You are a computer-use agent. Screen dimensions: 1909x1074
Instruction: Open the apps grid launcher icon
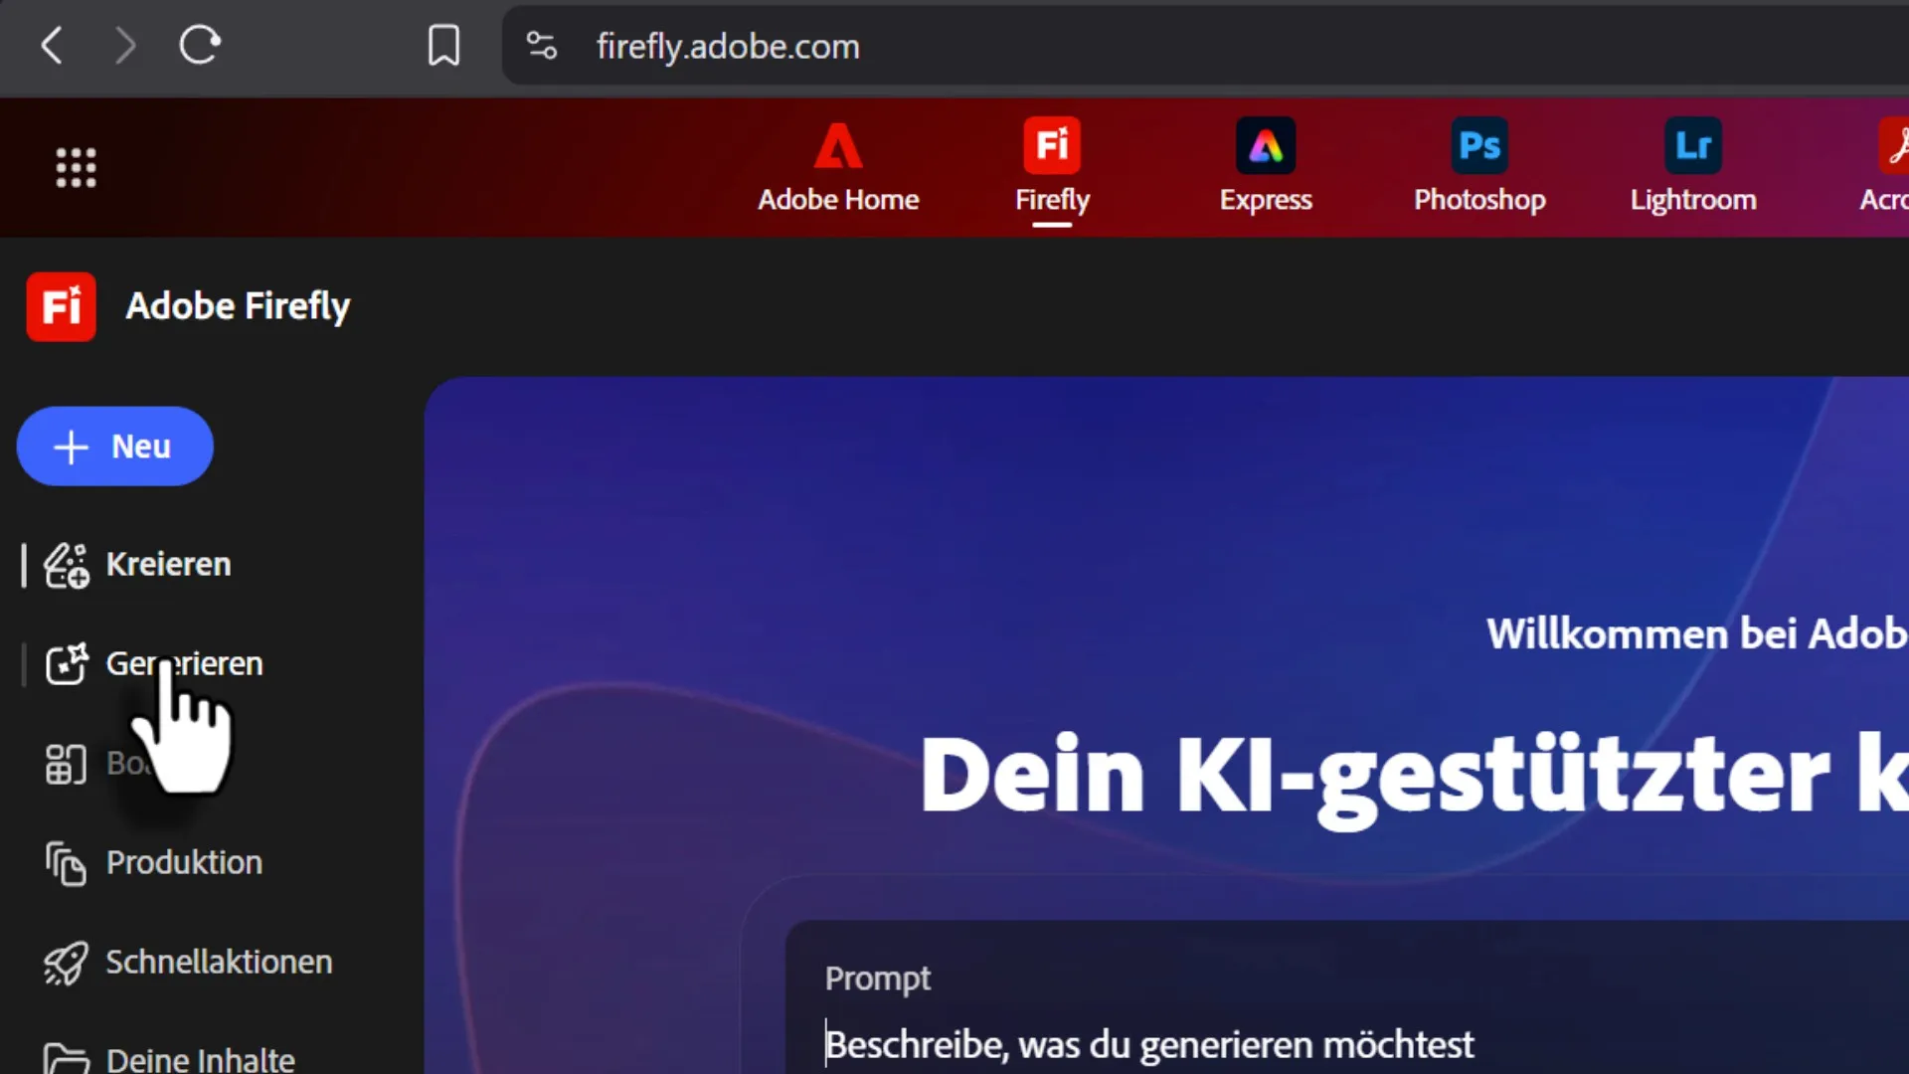(x=76, y=167)
